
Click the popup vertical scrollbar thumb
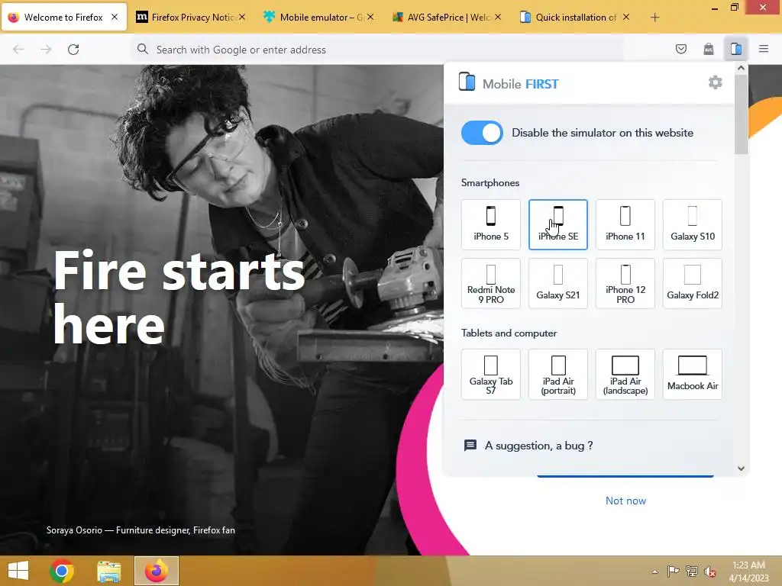click(x=741, y=114)
